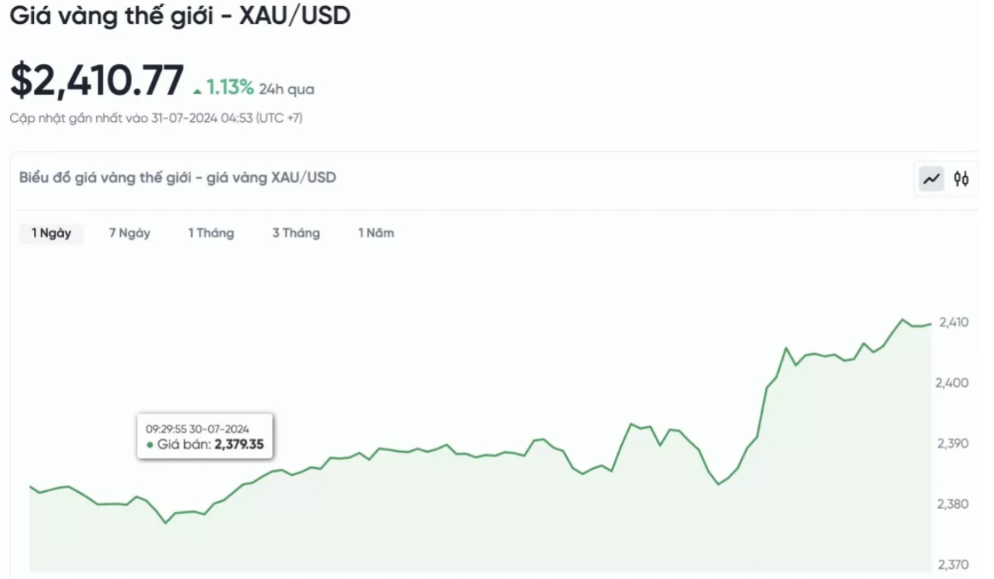Show the 1 Tháng chart range
Screen dimensions: 994x579
211,233
